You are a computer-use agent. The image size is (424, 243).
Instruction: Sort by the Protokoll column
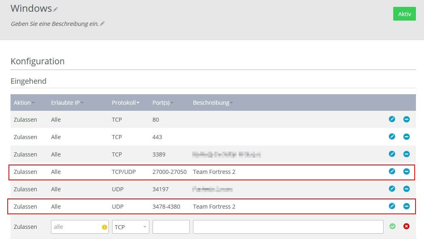(x=125, y=103)
